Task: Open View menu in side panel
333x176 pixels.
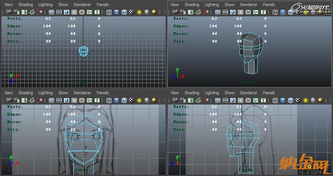Action: pos(175,93)
